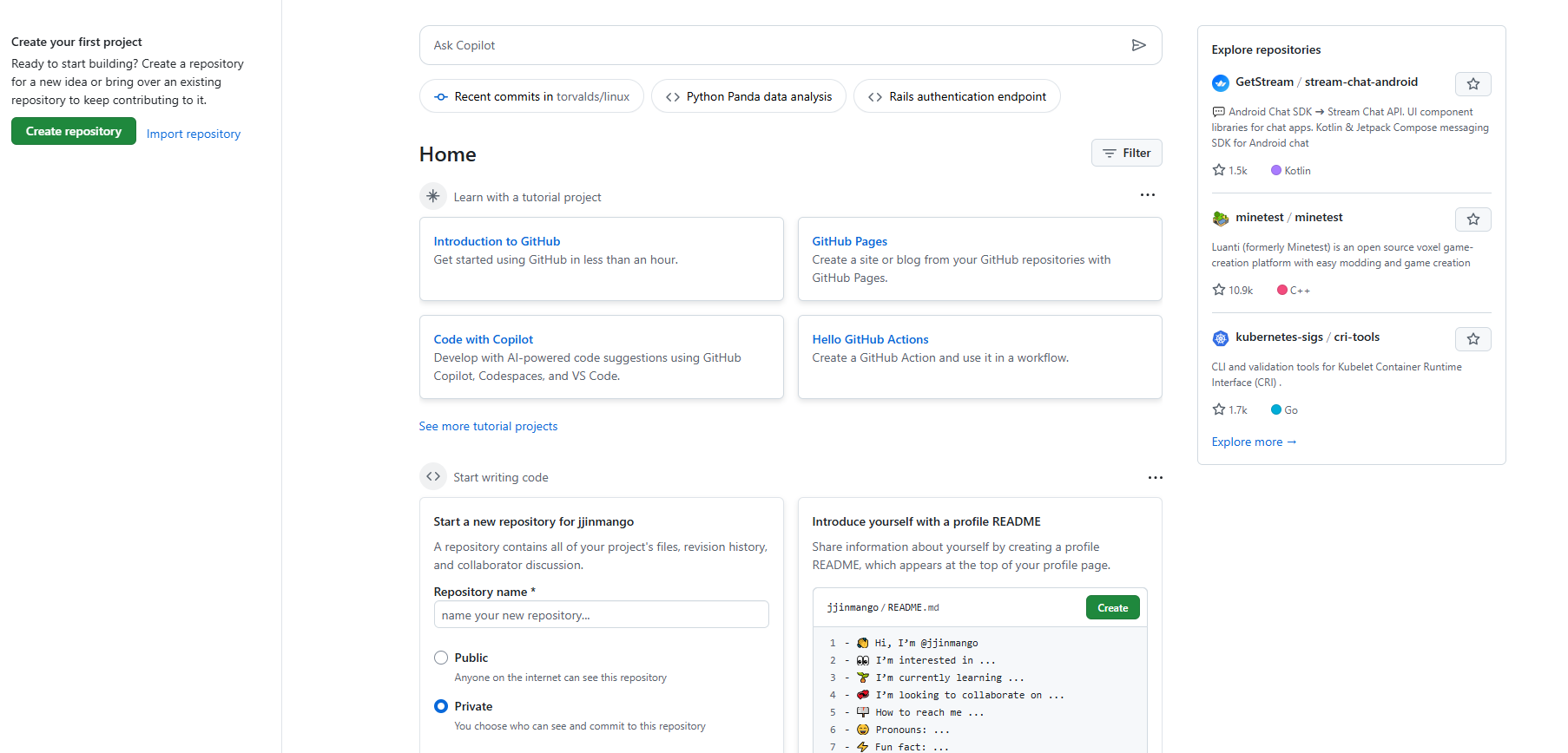Click the GetStream avatar icon
The width and height of the screenshot is (1568, 753).
pos(1220,83)
